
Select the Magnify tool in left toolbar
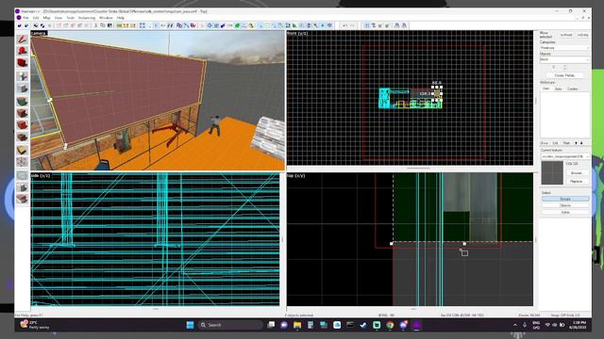point(22,51)
